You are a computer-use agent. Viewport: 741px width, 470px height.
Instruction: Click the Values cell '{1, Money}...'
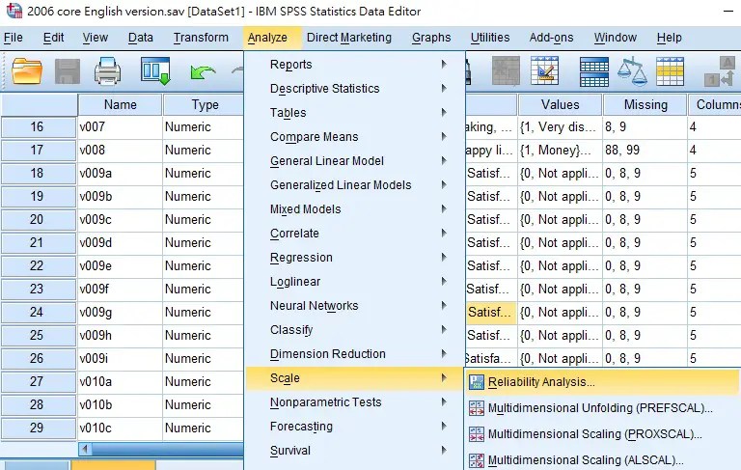[560, 150]
